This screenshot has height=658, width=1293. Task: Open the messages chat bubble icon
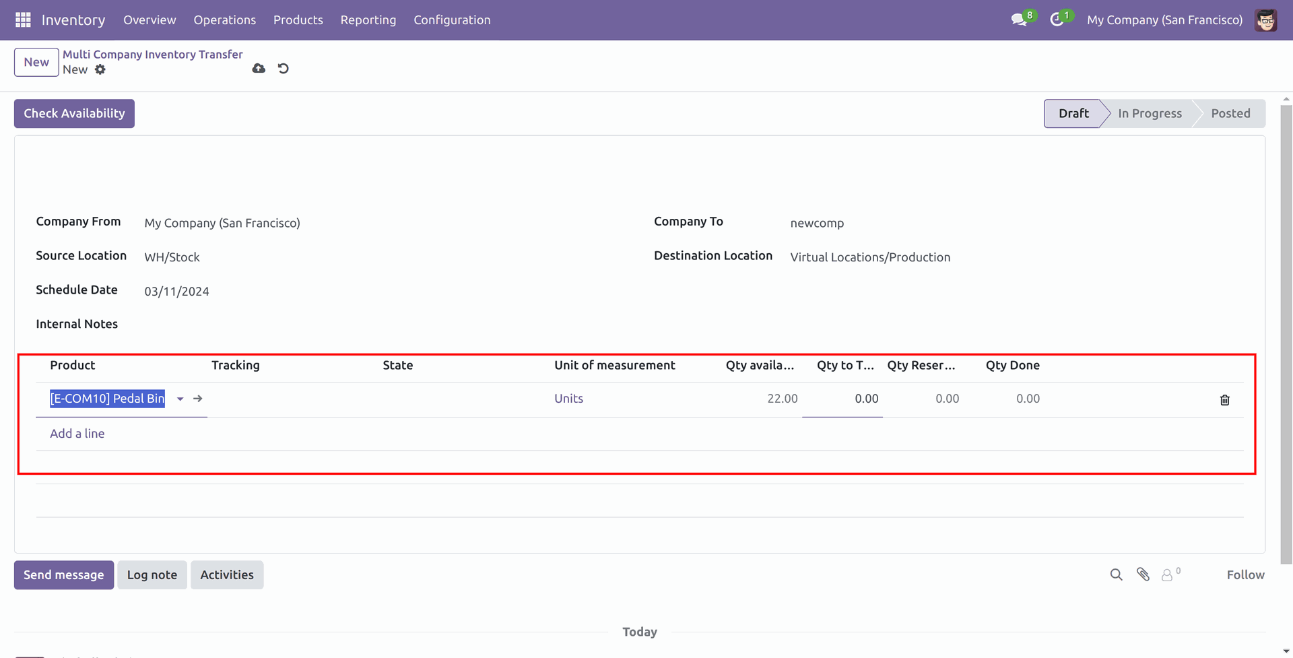1019,20
